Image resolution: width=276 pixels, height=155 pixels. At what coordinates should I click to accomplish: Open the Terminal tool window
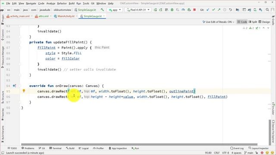(x=55, y=148)
